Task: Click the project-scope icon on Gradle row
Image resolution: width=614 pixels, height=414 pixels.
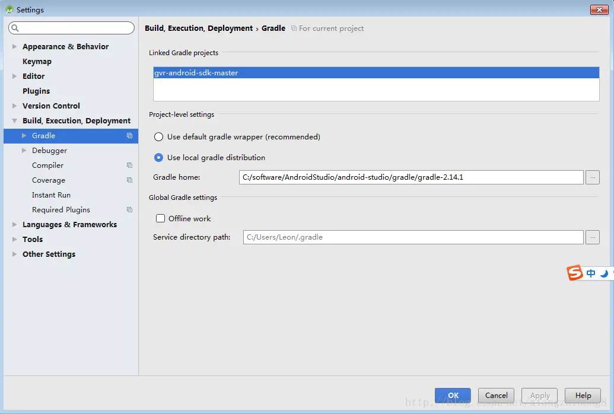Action: pos(129,135)
